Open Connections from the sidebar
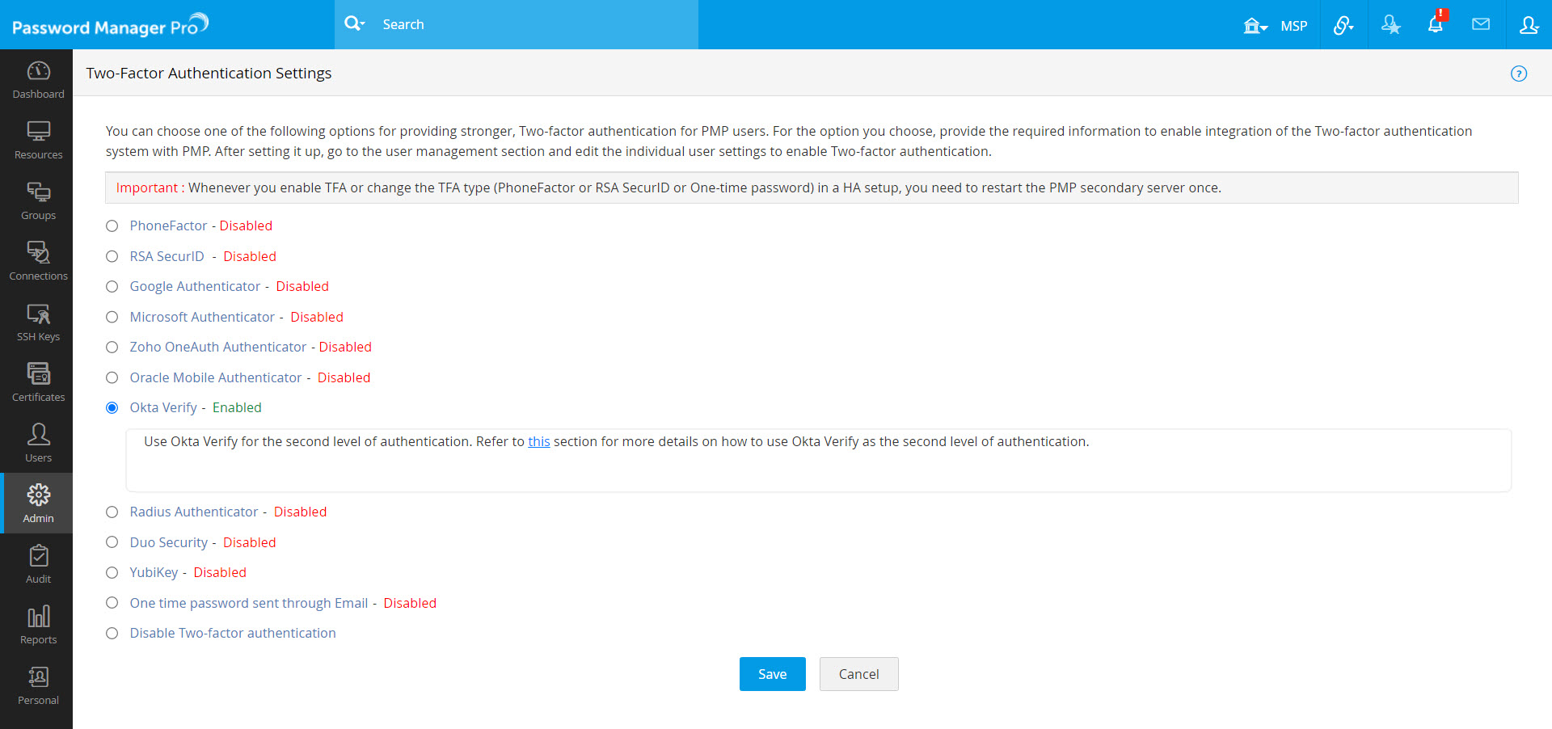This screenshot has width=1552, height=729. coord(38,261)
